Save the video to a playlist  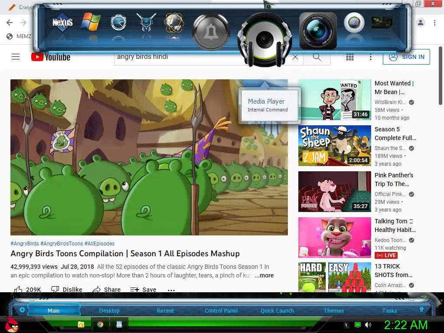pyautogui.click(x=143, y=289)
